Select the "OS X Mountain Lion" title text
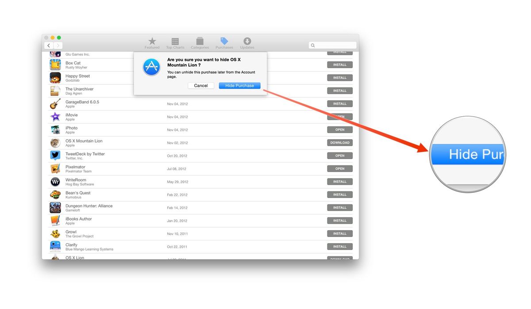Screen dimensions: 531x309 [84, 141]
